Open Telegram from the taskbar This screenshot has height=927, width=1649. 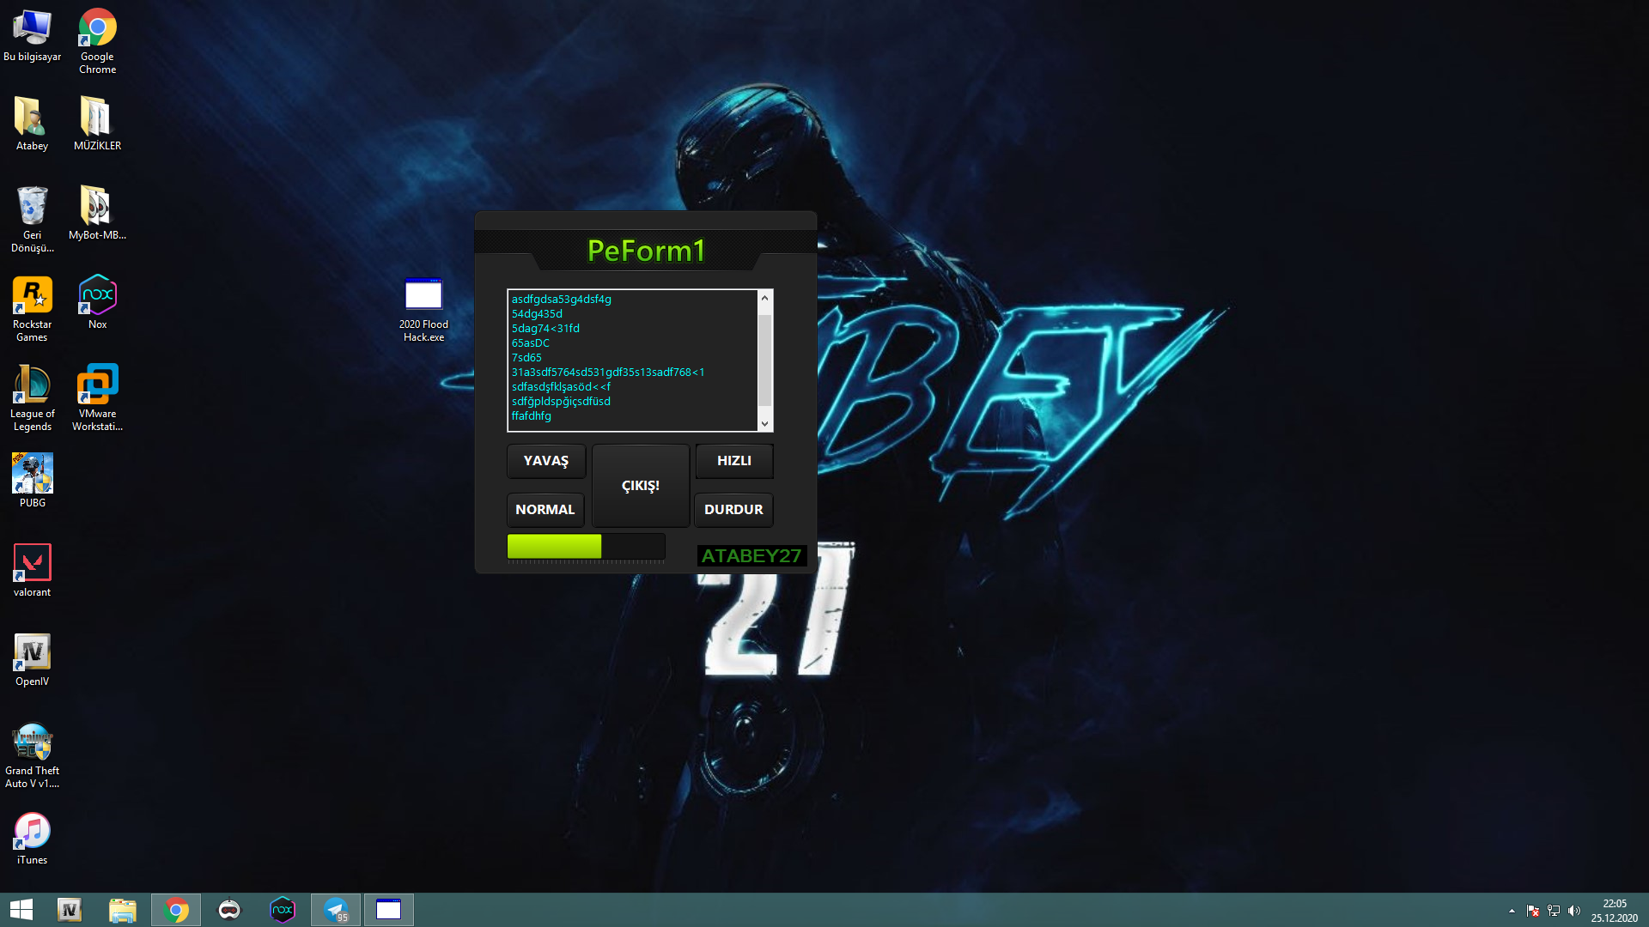(336, 910)
